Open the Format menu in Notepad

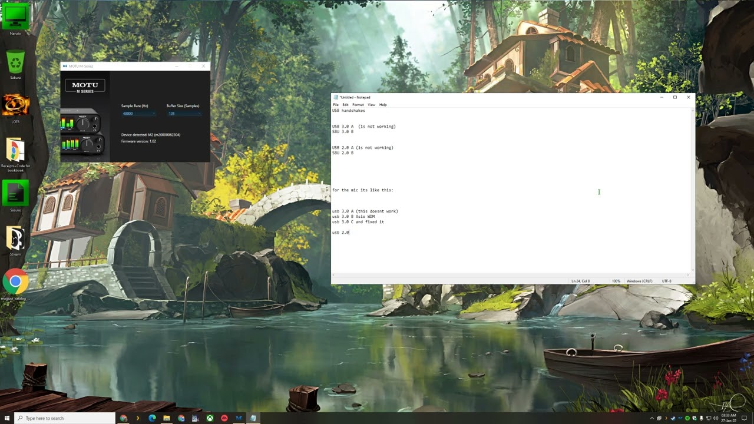click(x=358, y=105)
